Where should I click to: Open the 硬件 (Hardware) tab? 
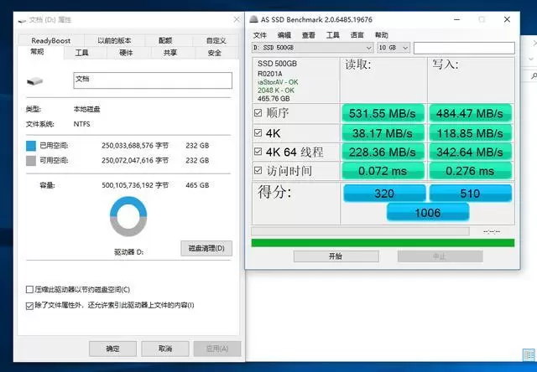pyautogui.click(x=126, y=53)
